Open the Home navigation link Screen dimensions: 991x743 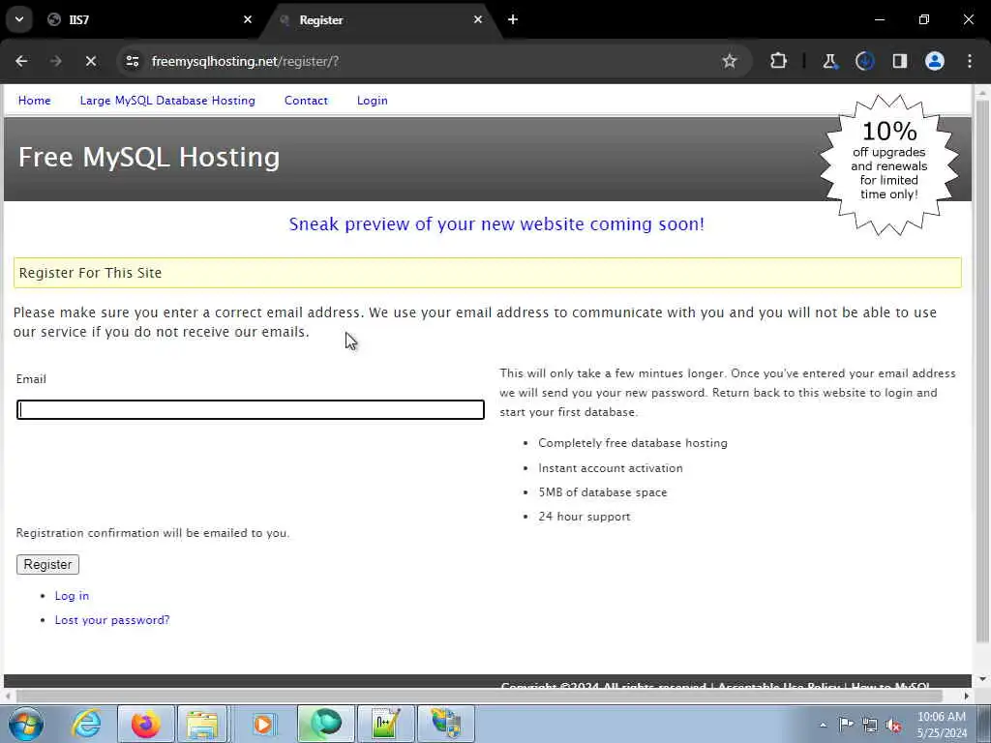(34, 101)
